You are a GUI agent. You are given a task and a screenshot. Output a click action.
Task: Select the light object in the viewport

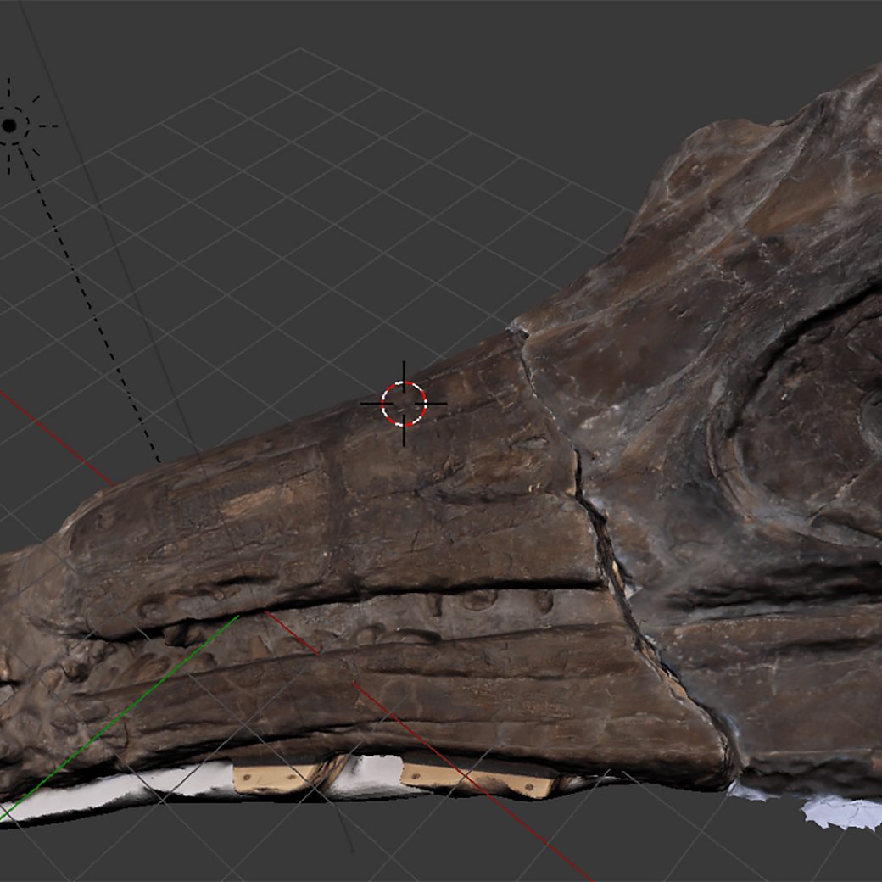point(9,126)
